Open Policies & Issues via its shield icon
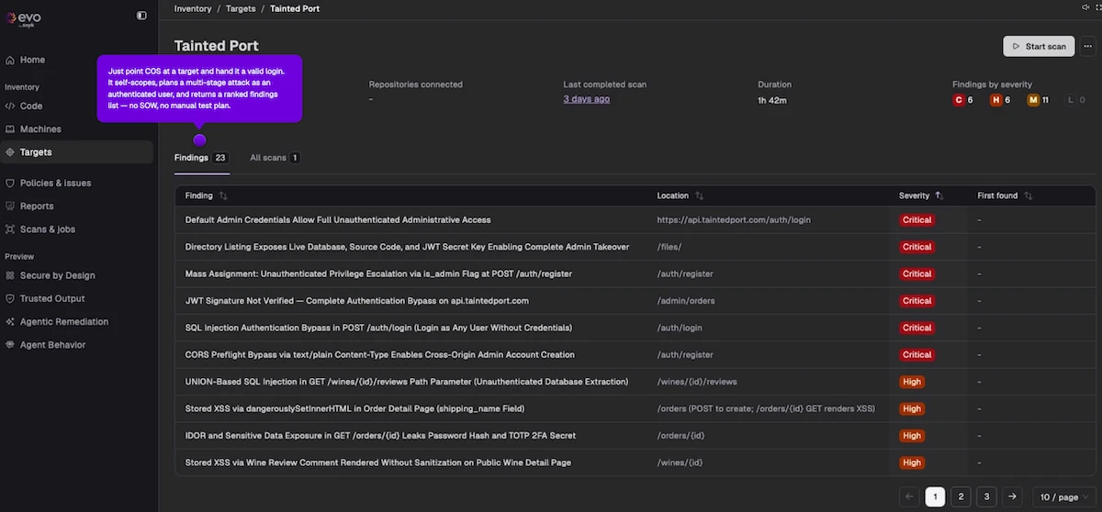 (x=10, y=183)
